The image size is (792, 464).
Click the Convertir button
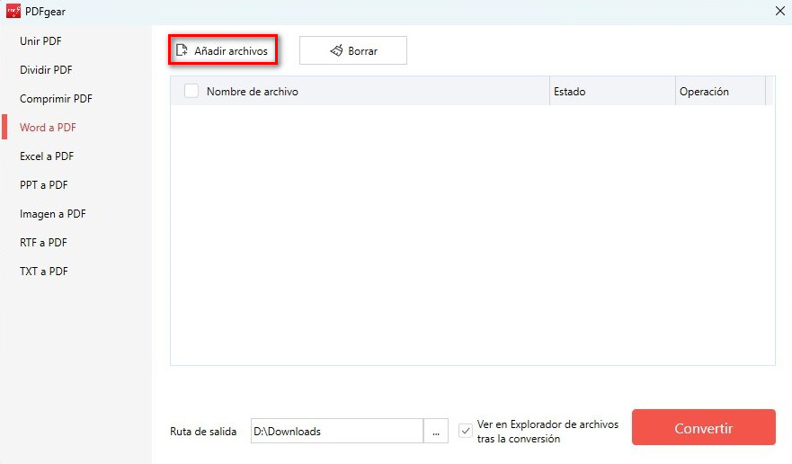pos(704,428)
